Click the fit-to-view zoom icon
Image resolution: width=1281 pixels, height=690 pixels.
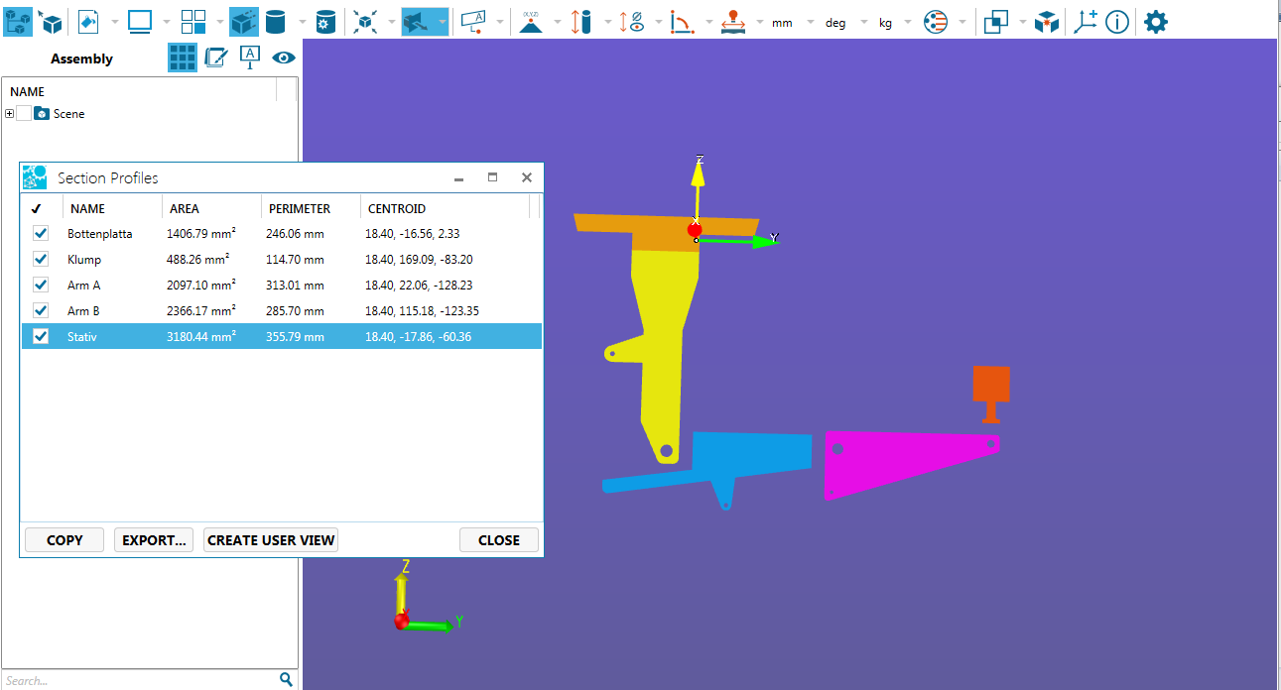coord(365,22)
